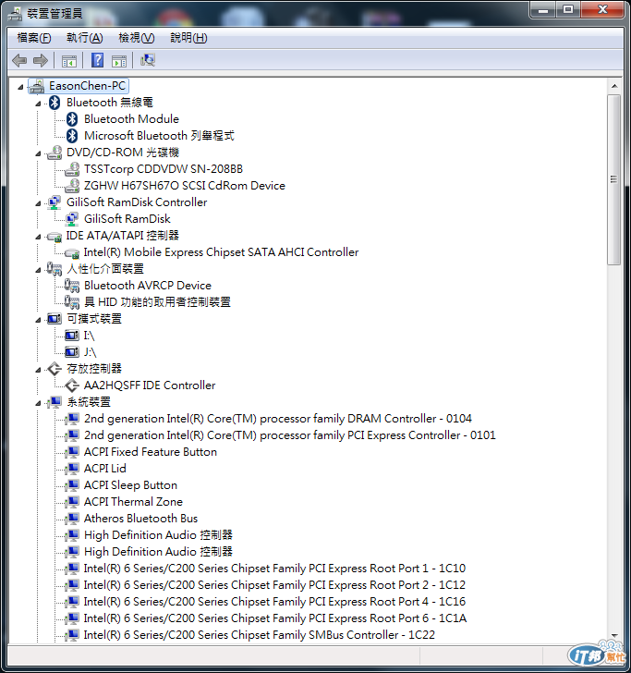Click the vertical scrollbar thumb

(x=614, y=180)
